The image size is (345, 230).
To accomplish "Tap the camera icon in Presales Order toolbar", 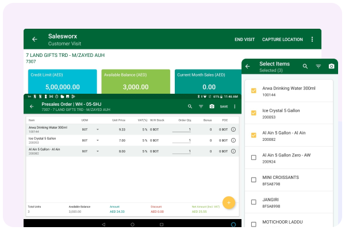I will coord(212,106).
